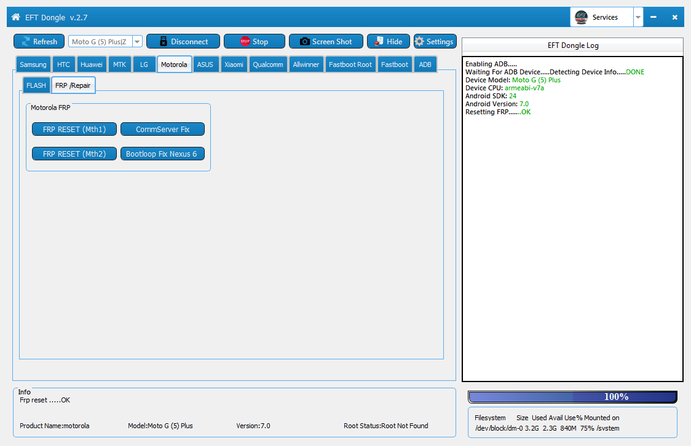This screenshot has height=446, width=691.
Task: Click the 100% progress bar
Action: (x=572, y=397)
